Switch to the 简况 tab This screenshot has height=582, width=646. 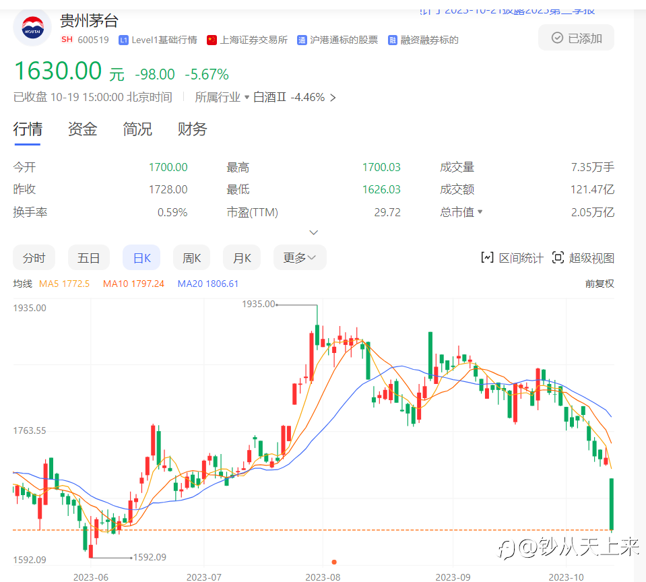pyautogui.click(x=137, y=129)
